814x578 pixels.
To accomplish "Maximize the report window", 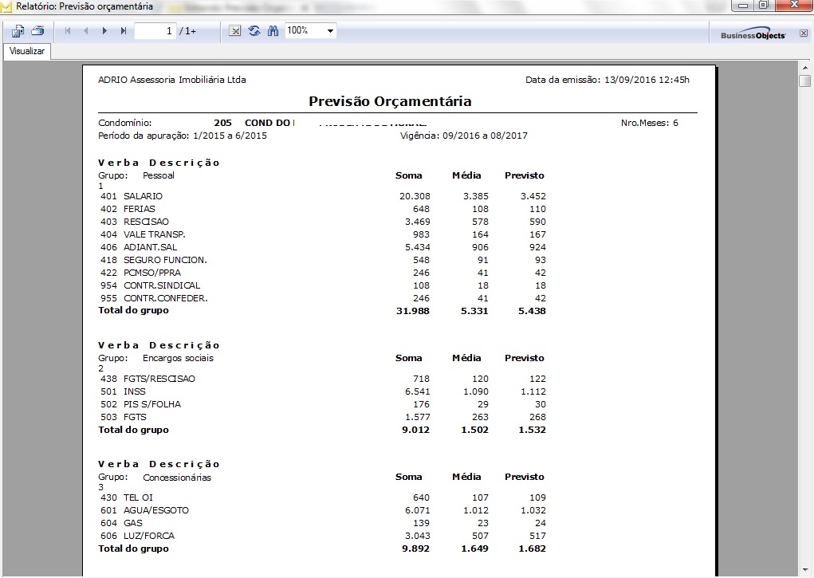I will click(x=763, y=6).
